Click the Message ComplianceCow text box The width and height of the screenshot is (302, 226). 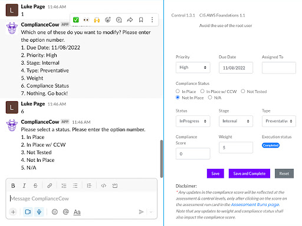81,198
